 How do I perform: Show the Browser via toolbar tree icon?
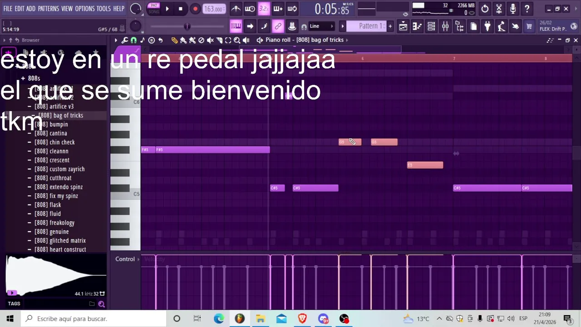click(459, 26)
